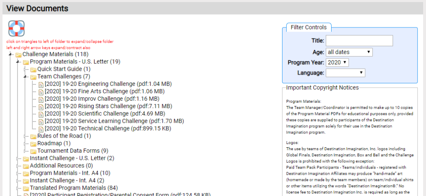The image size is (426, 196).
Task: Click the Challenge Materials folder icon
Action: (x=18, y=55)
